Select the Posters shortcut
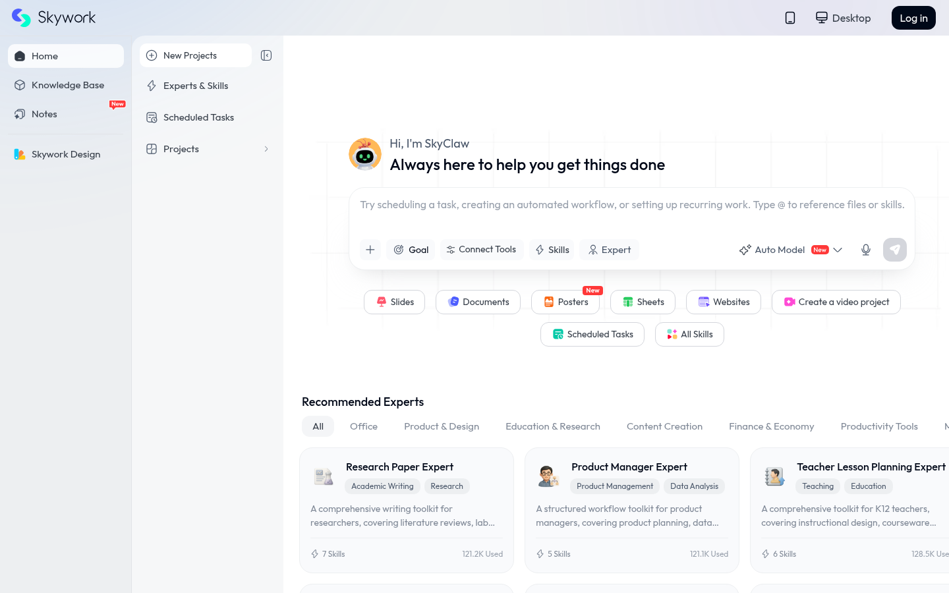 [565, 302]
